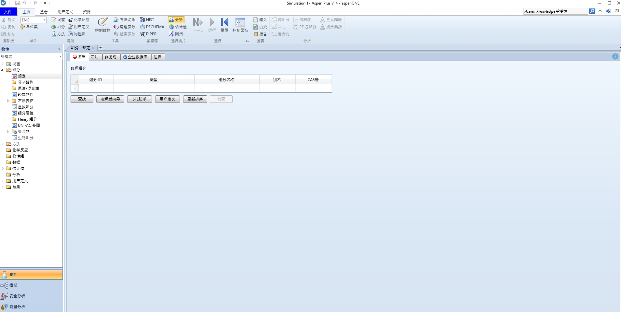Click the Electrolyte Wizard (电解质向导) button
Image resolution: width=621 pixels, height=312 pixels.
tap(110, 99)
